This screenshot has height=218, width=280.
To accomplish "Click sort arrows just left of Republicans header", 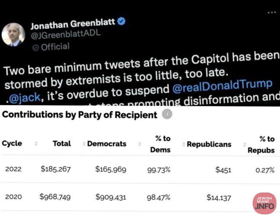I will click(x=184, y=144).
